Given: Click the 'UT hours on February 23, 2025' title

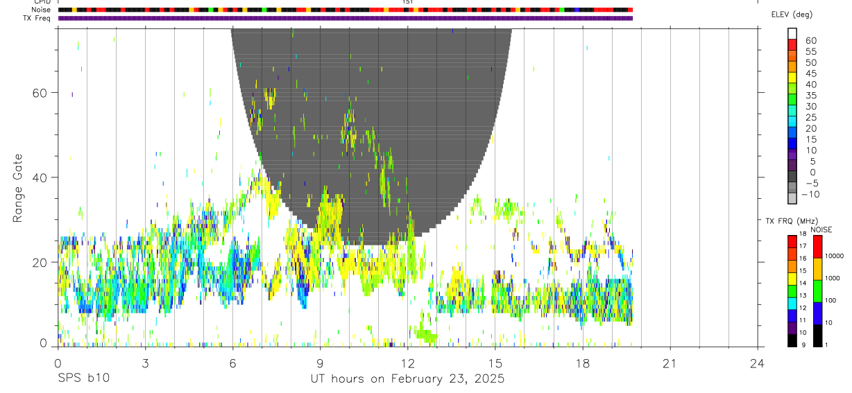Looking at the screenshot, I should click(x=407, y=379).
